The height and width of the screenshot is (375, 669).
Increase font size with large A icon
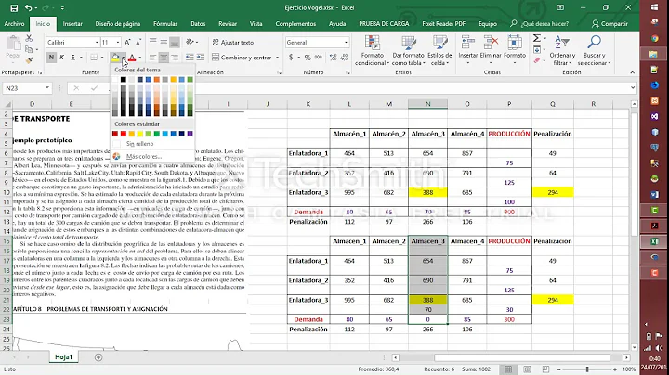click(127, 42)
